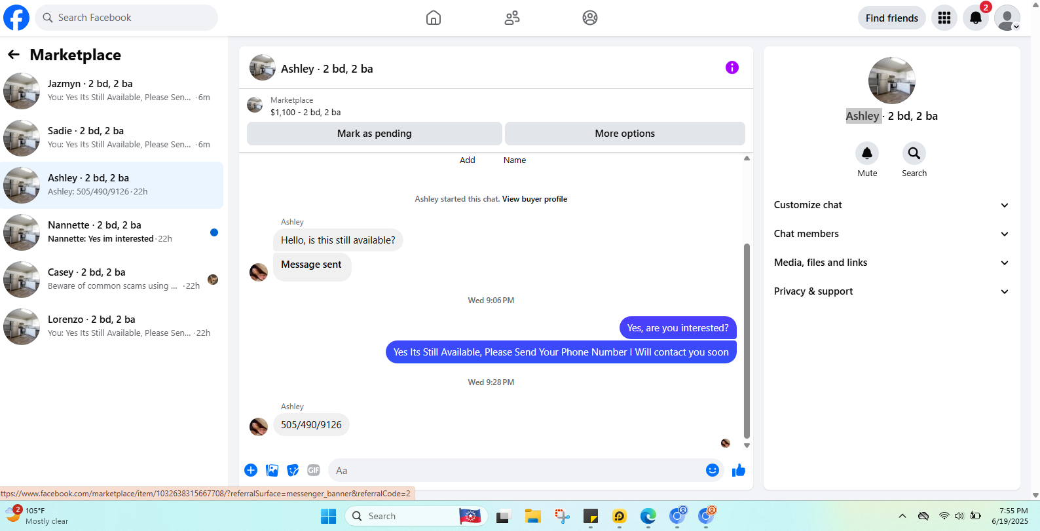Open File Explorer from the taskbar

pos(532,516)
